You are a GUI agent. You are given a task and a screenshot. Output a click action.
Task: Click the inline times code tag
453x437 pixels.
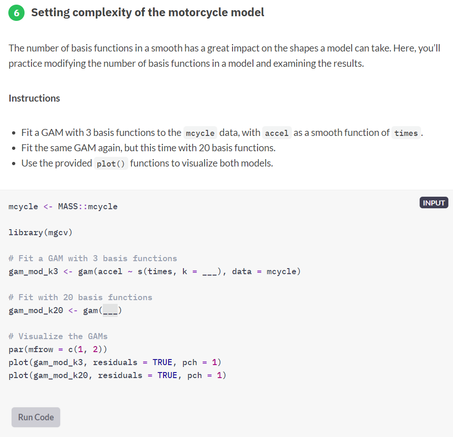406,133
